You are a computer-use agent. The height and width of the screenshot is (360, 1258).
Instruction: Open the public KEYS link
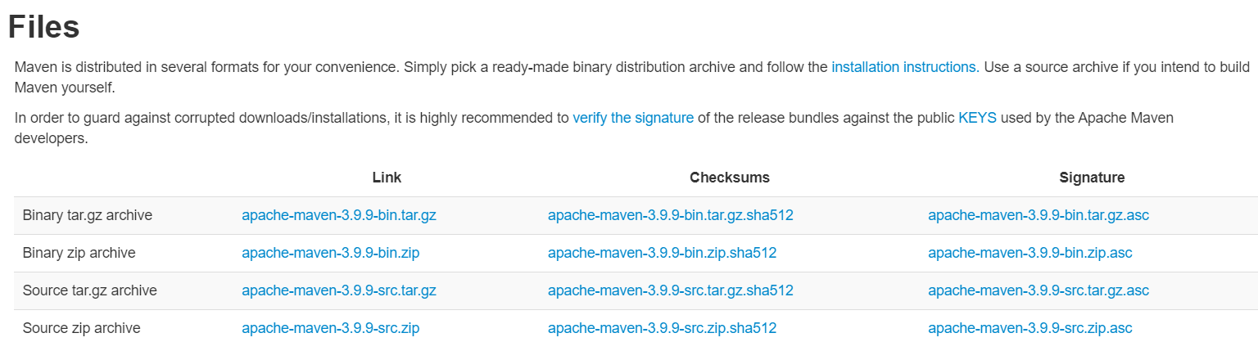pos(977,118)
